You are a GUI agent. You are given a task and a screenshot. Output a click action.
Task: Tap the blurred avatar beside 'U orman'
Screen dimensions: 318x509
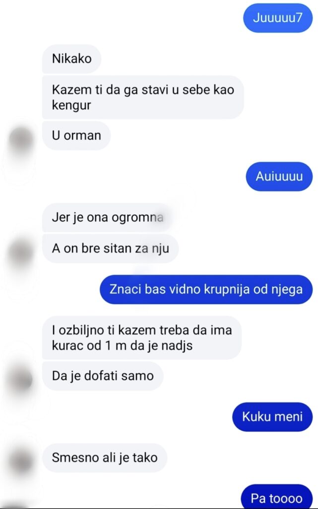(x=21, y=140)
